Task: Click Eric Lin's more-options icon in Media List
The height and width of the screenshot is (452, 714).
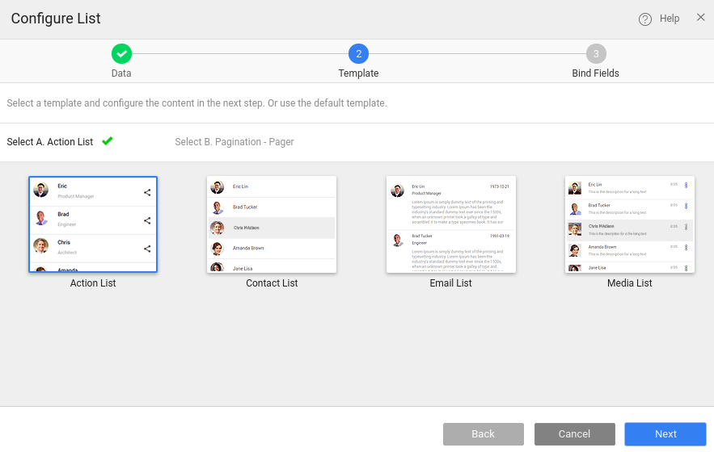Action: 686,186
